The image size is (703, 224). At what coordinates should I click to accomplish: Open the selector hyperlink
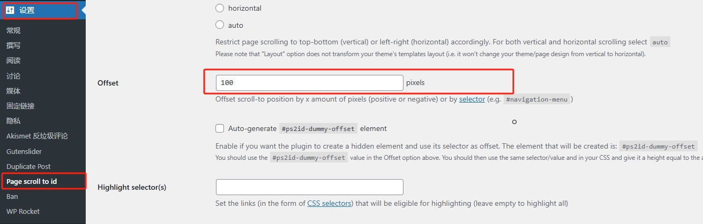tap(472, 99)
